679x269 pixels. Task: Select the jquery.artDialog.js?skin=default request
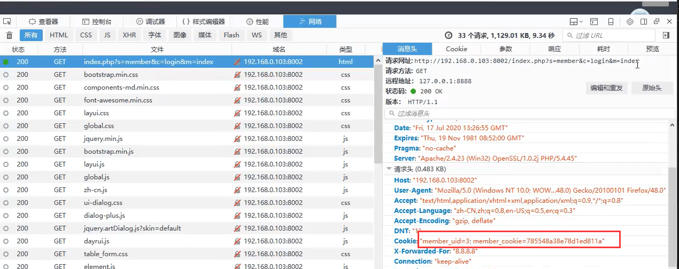pos(187,228)
